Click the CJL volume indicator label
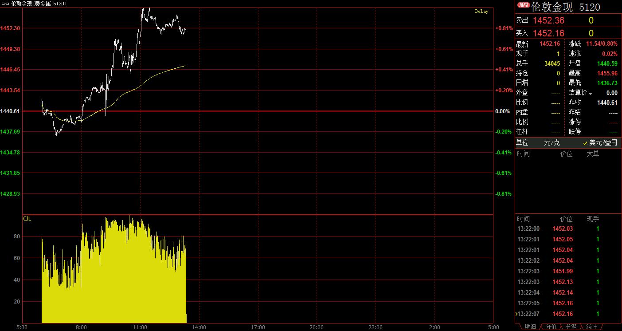This screenshot has height=331, width=622. click(x=27, y=219)
